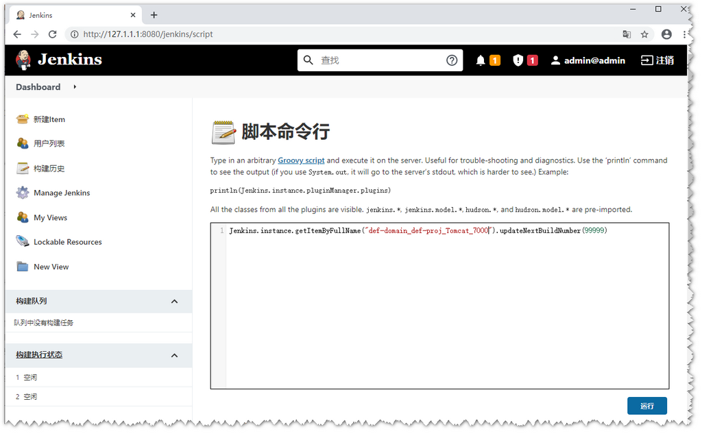702x434 pixels.
Task: Go to the Dashboard breadcrumb
Action: pos(38,87)
